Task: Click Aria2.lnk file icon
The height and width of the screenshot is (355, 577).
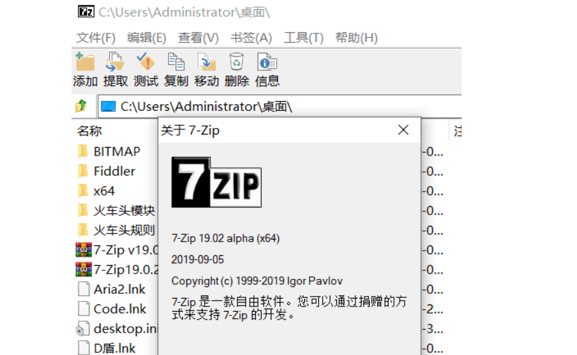Action: (83, 289)
